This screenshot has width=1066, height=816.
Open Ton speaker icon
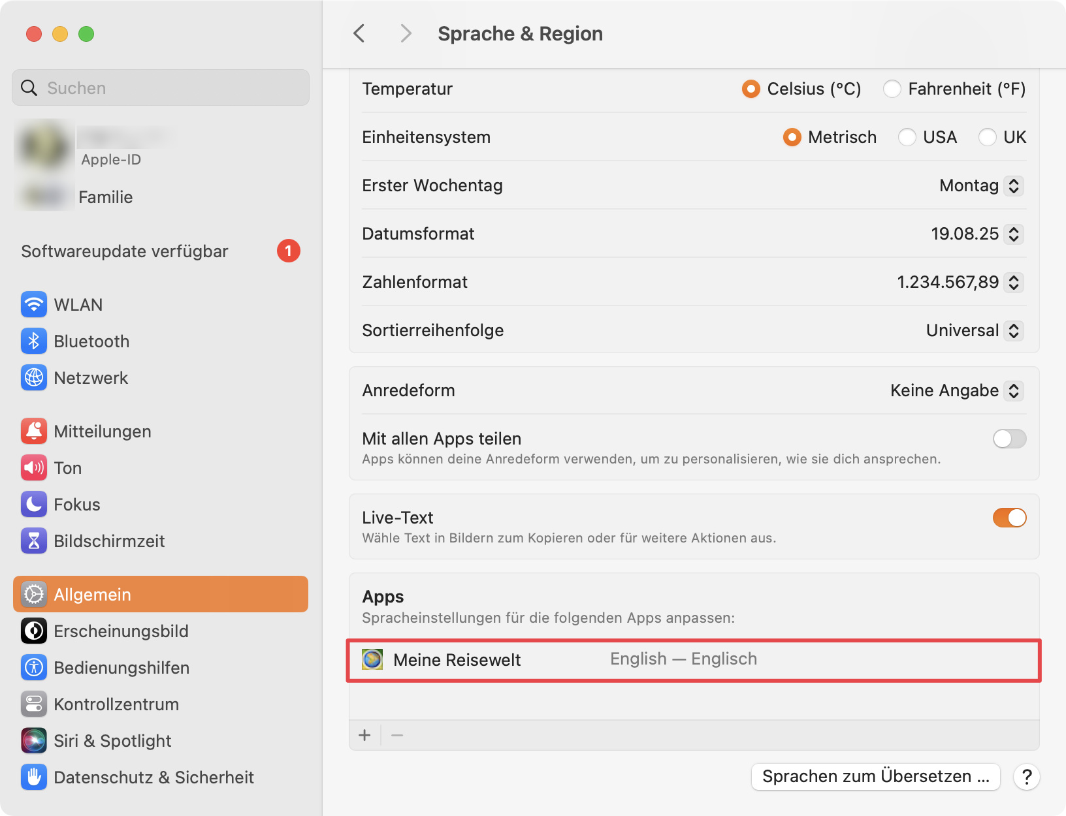coord(33,468)
